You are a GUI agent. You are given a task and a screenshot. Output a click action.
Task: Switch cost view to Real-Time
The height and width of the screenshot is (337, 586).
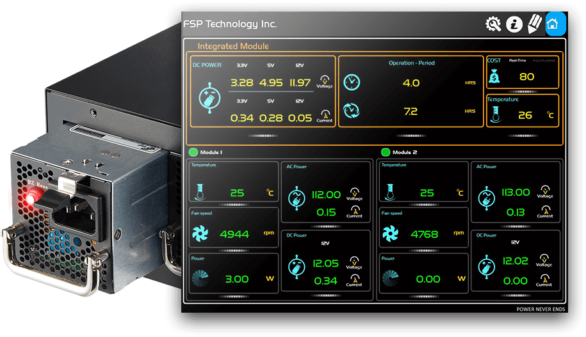[517, 61]
